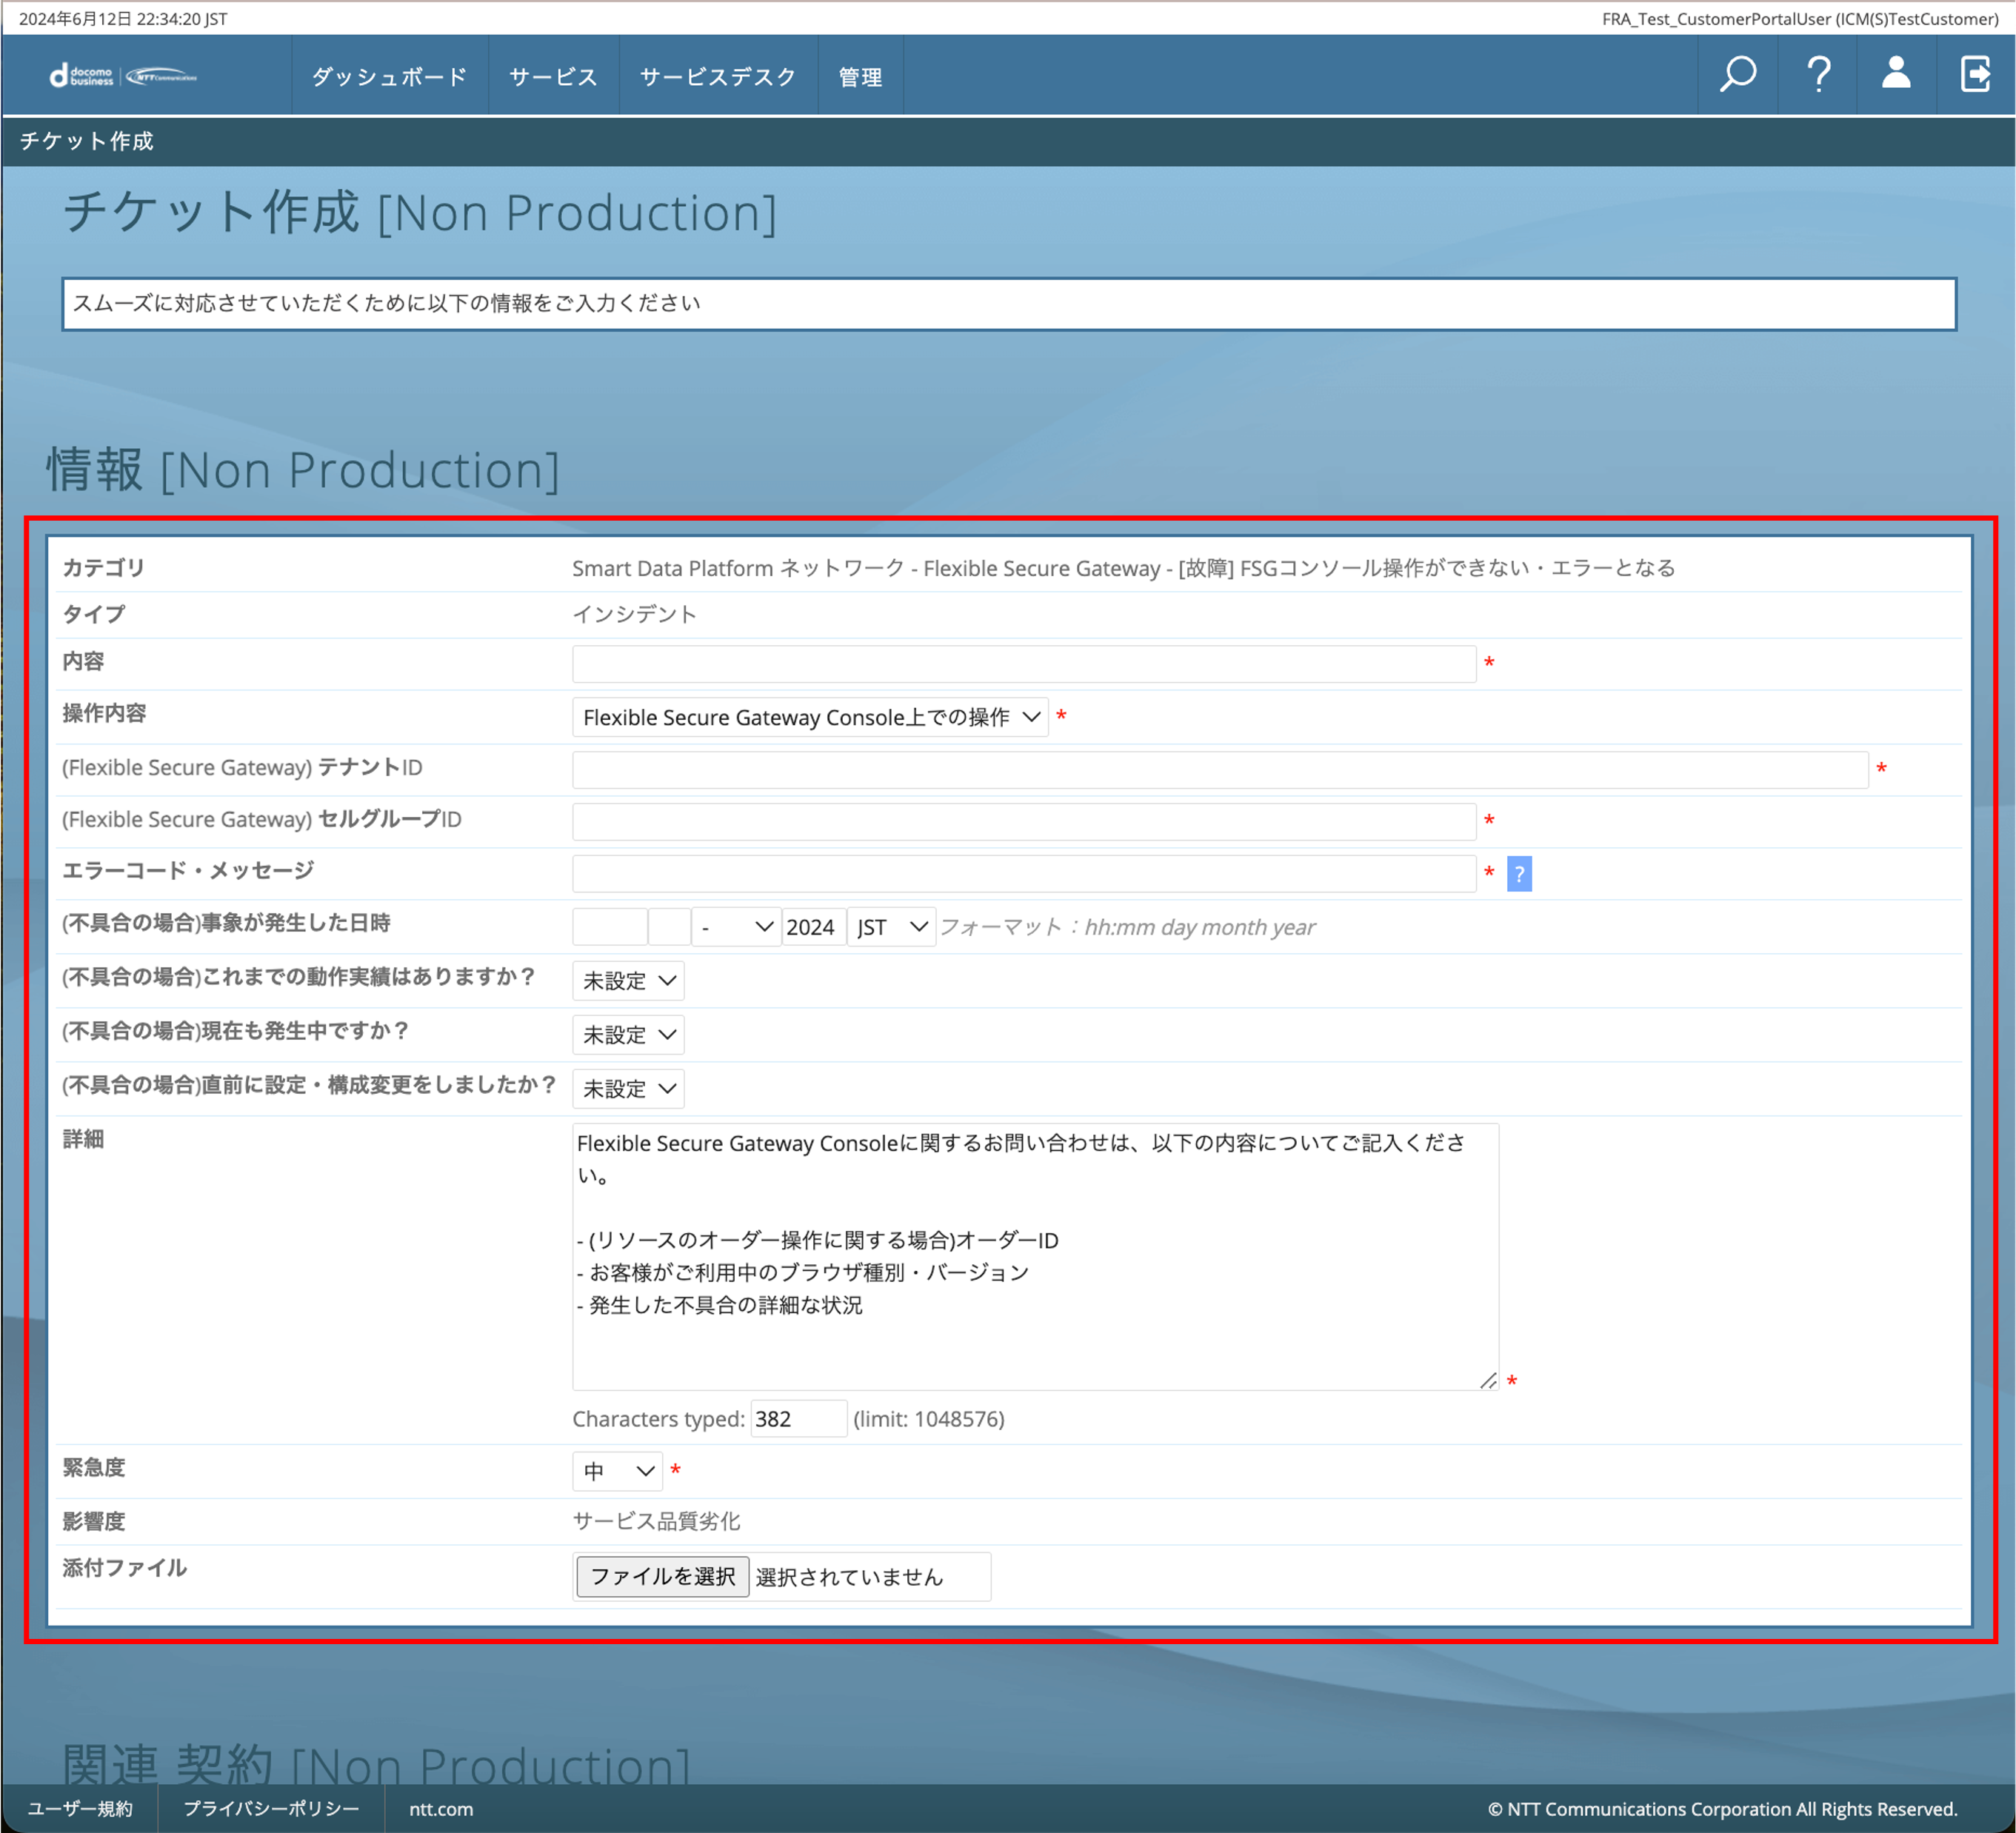Click the hh:mm time field
Image resolution: width=2016 pixels, height=1833 pixels.
[610, 927]
